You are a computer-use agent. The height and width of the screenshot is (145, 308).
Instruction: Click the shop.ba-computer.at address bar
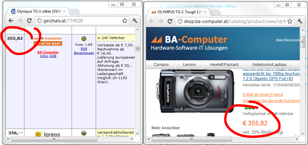(x=235, y=21)
